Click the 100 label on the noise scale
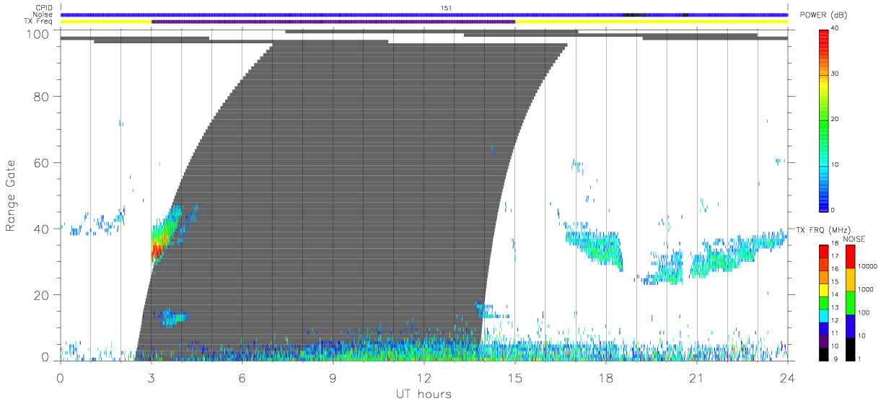The height and width of the screenshot is (409, 886). 864,312
